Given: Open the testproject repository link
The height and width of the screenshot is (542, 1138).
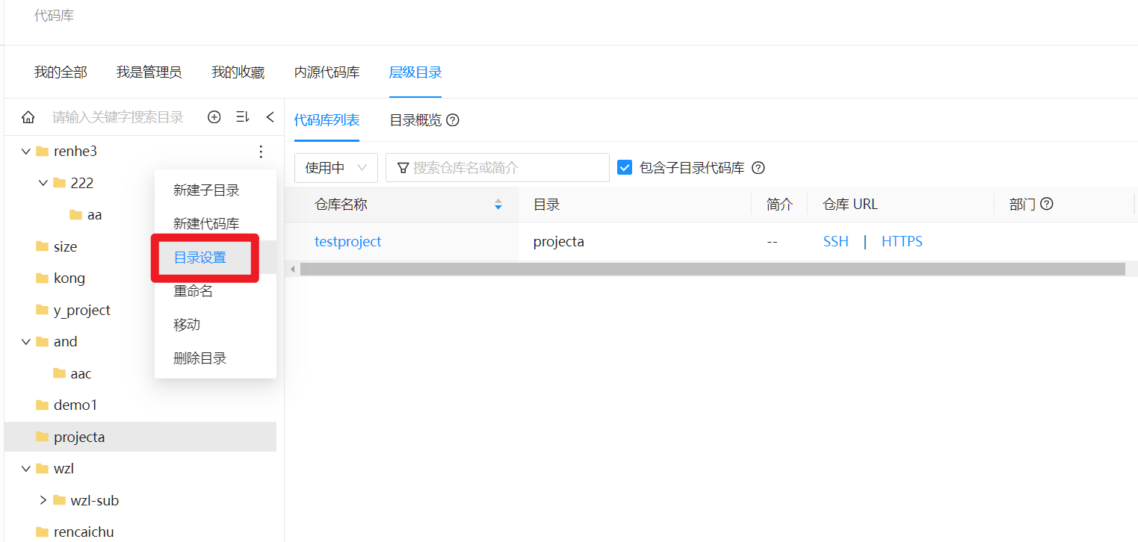Looking at the screenshot, I should point(347,242).
